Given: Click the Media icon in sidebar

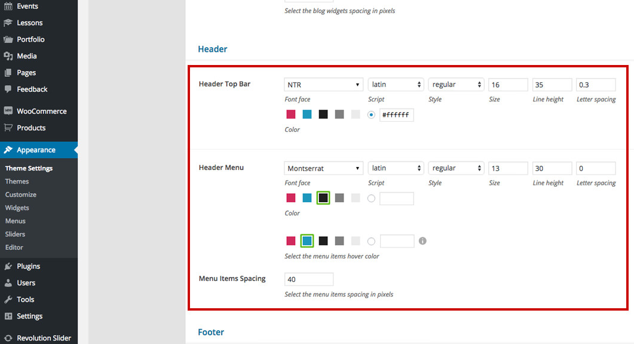Looking at the screenshot, I should (x=8, y=56).
